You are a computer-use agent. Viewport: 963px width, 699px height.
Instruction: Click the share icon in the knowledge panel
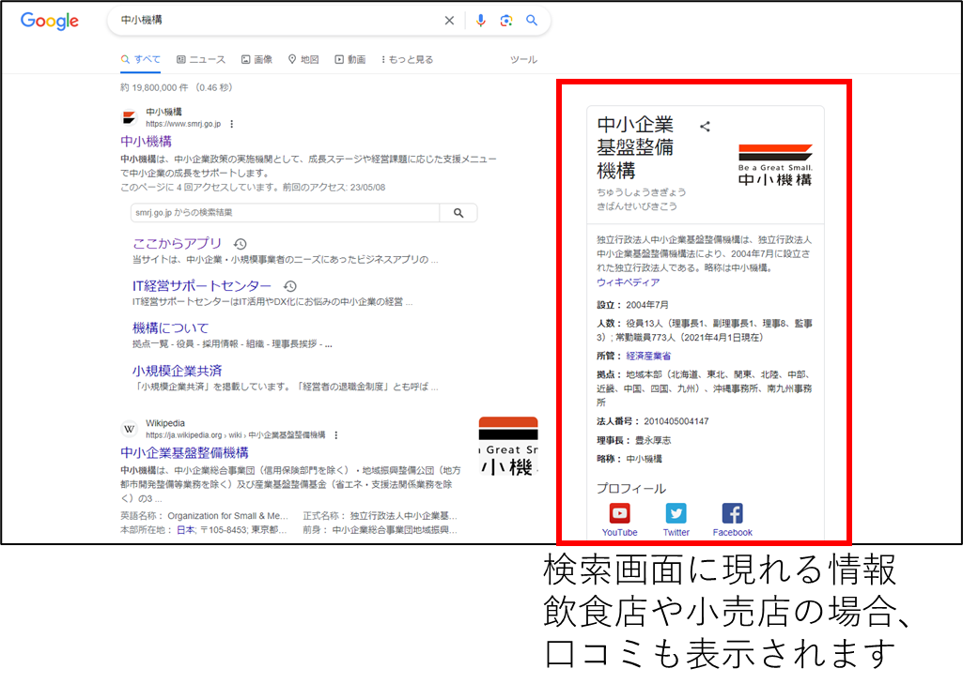705,126
